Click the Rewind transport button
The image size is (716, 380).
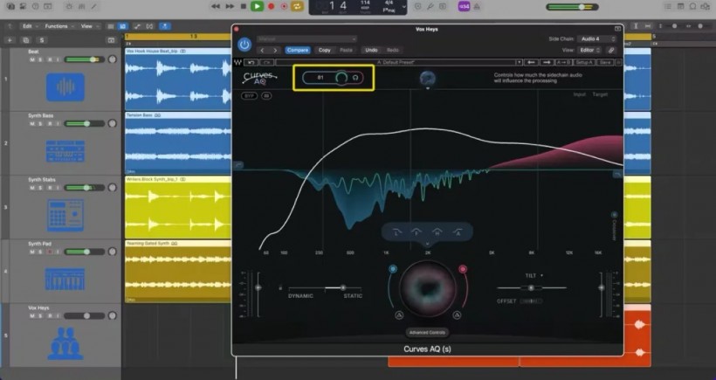tap(216, 6)
